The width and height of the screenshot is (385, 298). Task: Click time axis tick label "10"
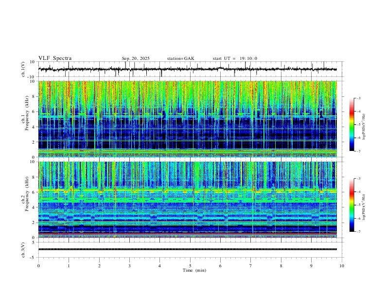coord(342,266)
